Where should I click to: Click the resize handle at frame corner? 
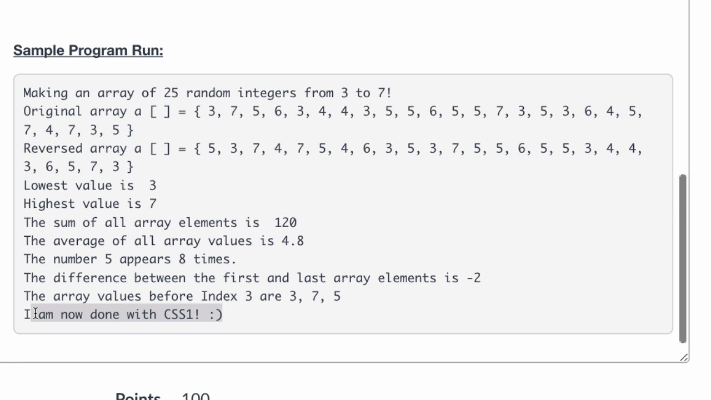coord(684,358)
